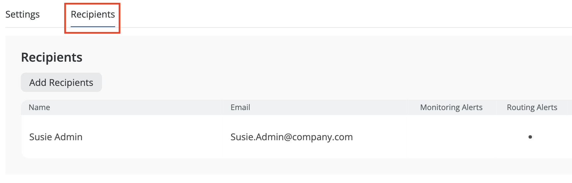Click the Monitoring Alerts column header
Viewport: 572px width, 183px height.
tap(451, 107)
